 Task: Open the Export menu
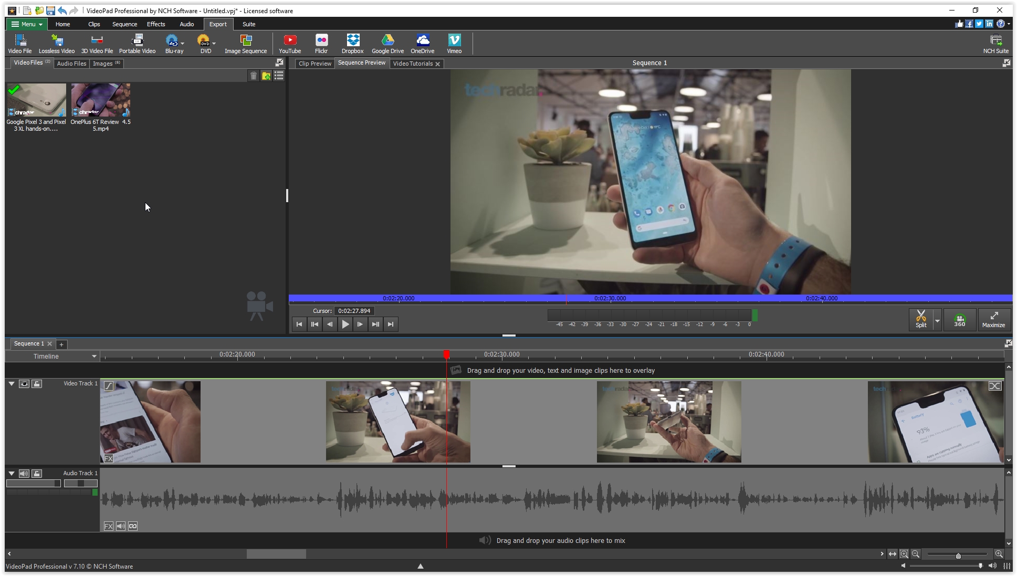[x=218, y=23]
